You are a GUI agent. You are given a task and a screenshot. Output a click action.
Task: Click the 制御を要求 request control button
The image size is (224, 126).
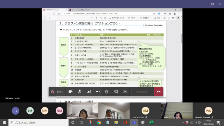click(142, 92)
